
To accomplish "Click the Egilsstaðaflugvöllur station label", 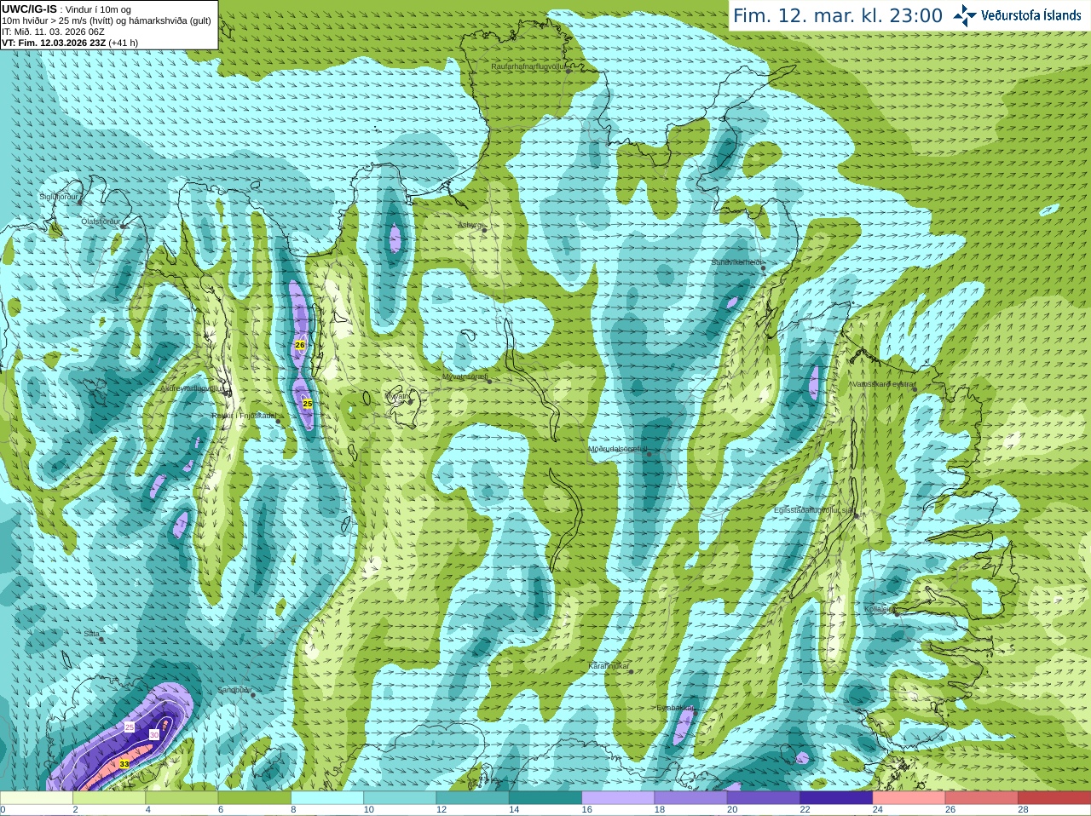I will (x=813, y=510).
